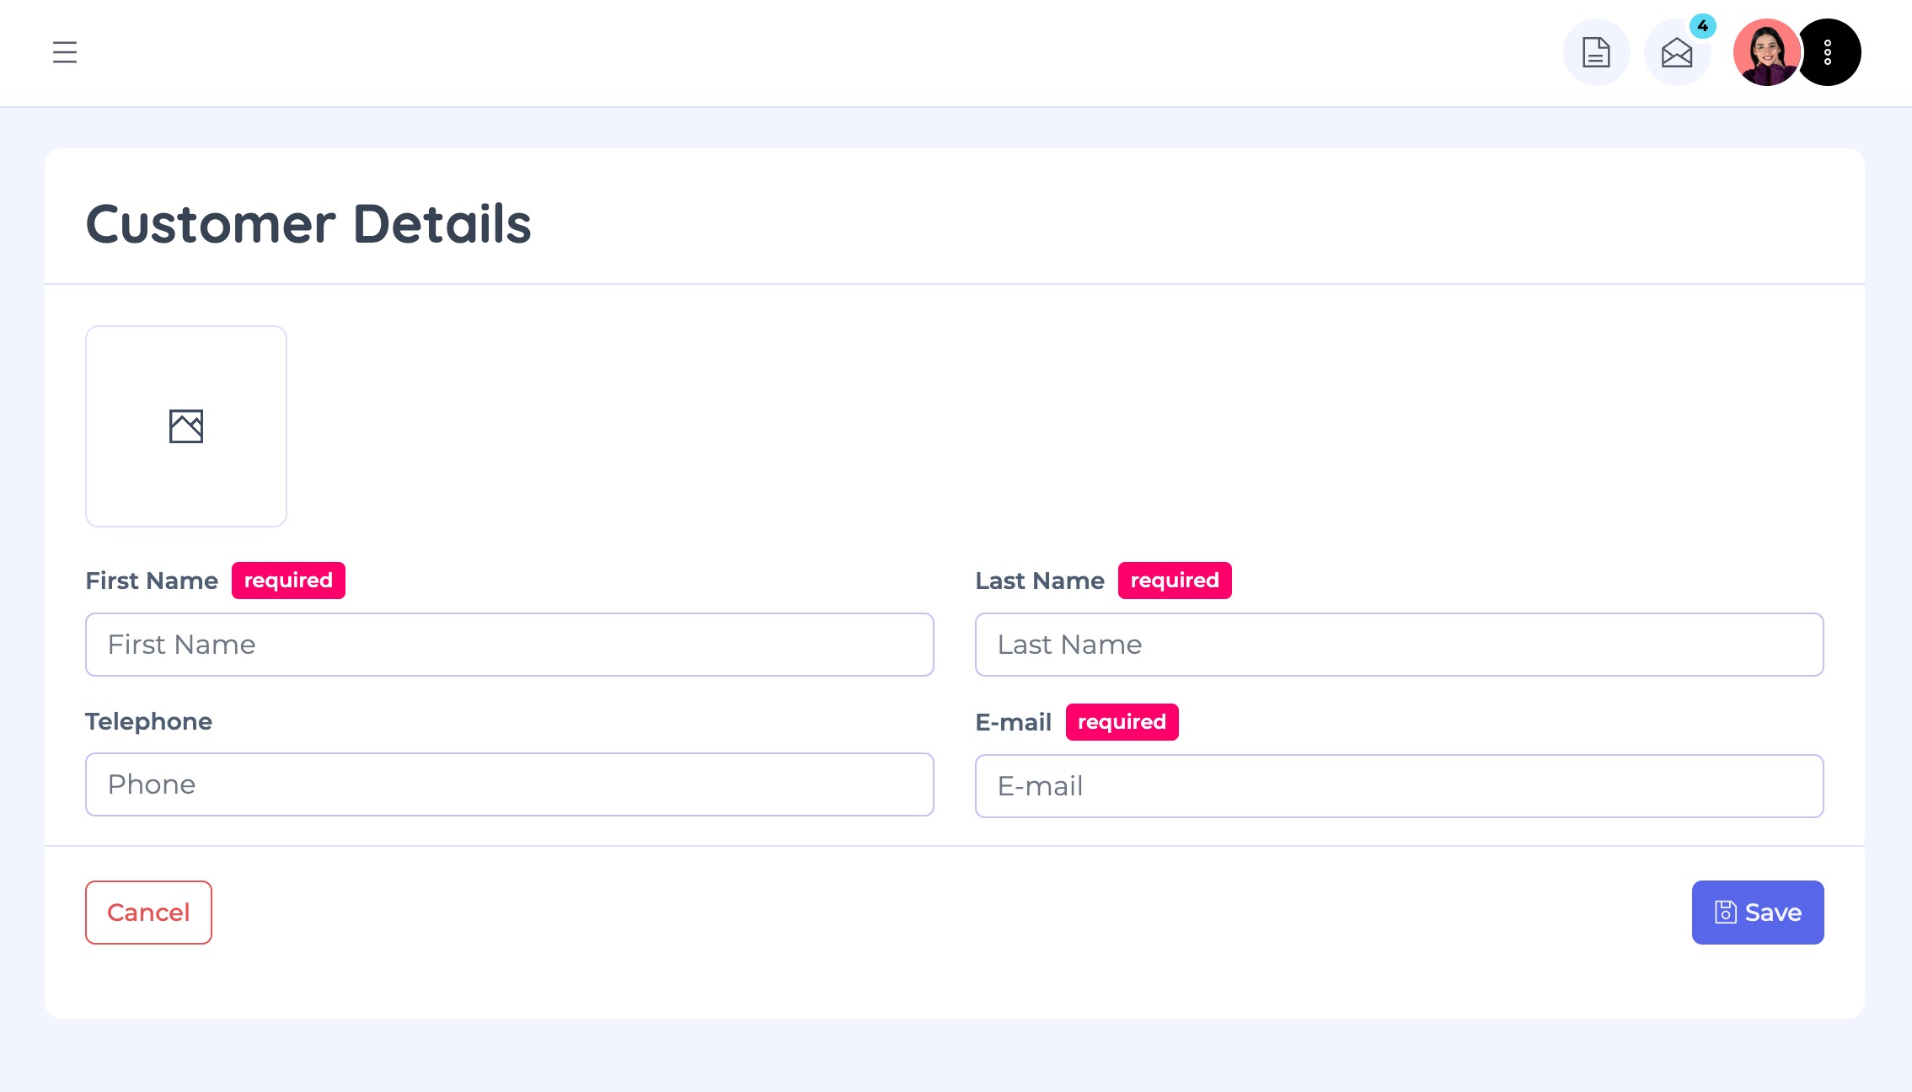1912x1092 pixels.
Task: Click the notification badge showing 4
Action: coord(1703,26)
